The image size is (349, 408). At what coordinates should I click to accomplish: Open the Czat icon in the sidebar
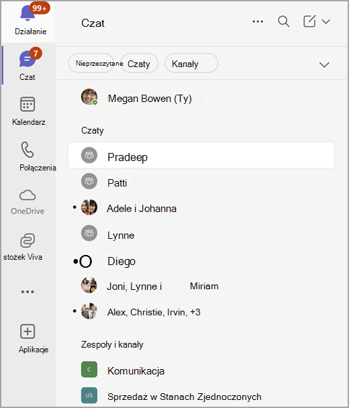tap(27, 59)
